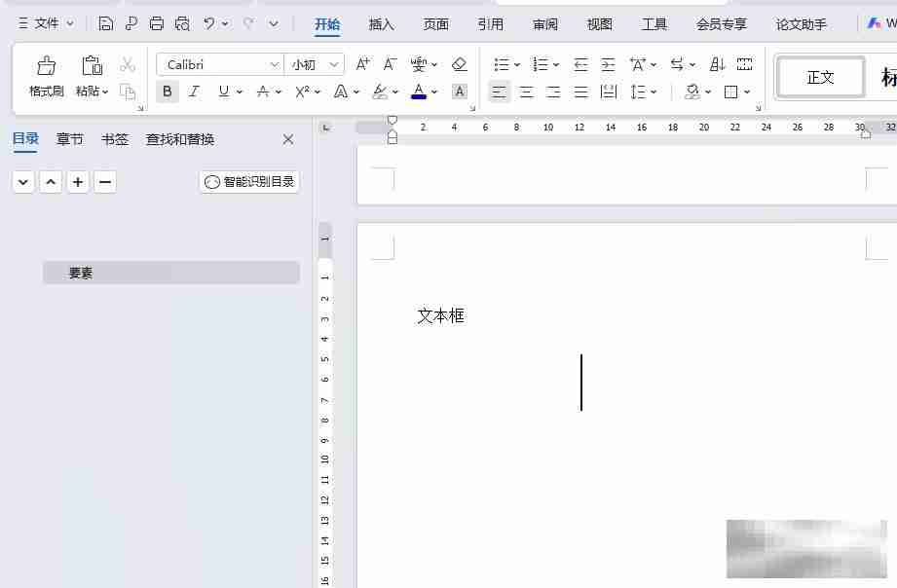
Task: Click the print icon in quick access bar
Action: click(x=157, y=23)
